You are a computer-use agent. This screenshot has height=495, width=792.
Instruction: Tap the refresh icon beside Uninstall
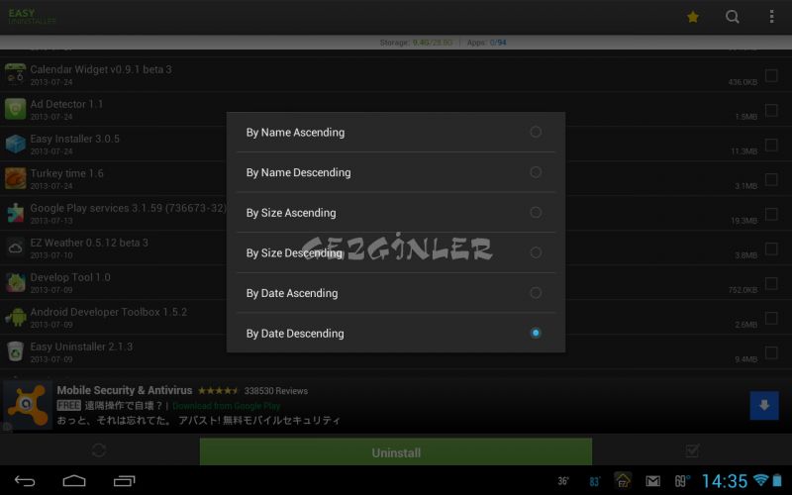click(99, 450)
